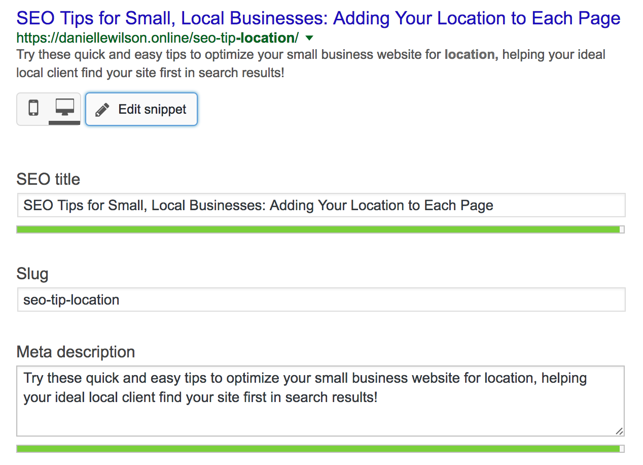Click the Meta description green progress bar
Viewport: 643px width, 465px height.
pyautogui.click(x=320, y=449)
